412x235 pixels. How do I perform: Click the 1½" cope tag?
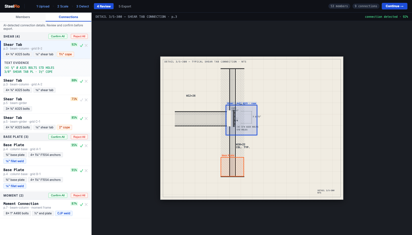pyautogui.click(x=65, y=54)
